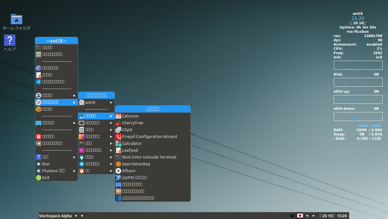
Task: Launch Leafpad
Action: pyautogui.click(x=153, y=150)
